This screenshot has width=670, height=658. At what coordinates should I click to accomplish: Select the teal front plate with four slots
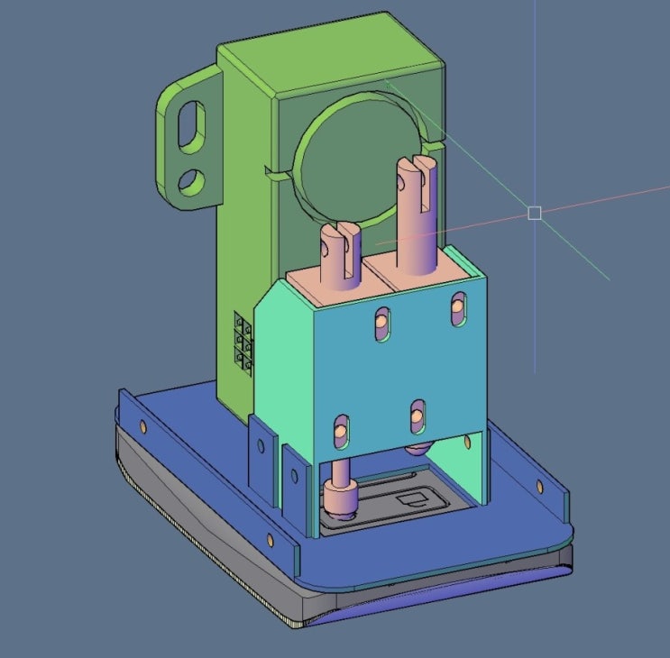tap(400, 368)
